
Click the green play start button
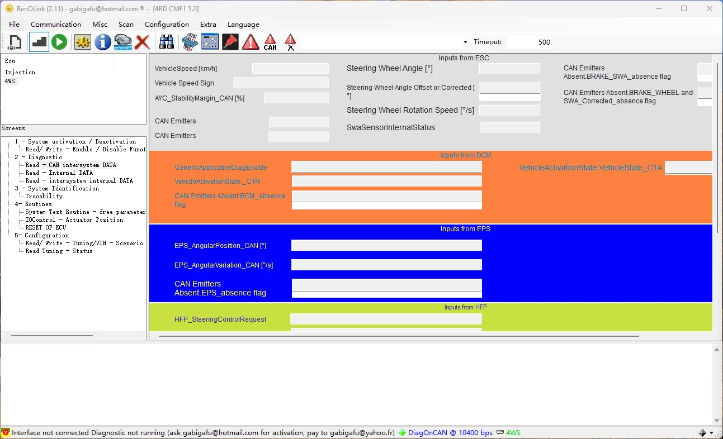coord(59,42)
